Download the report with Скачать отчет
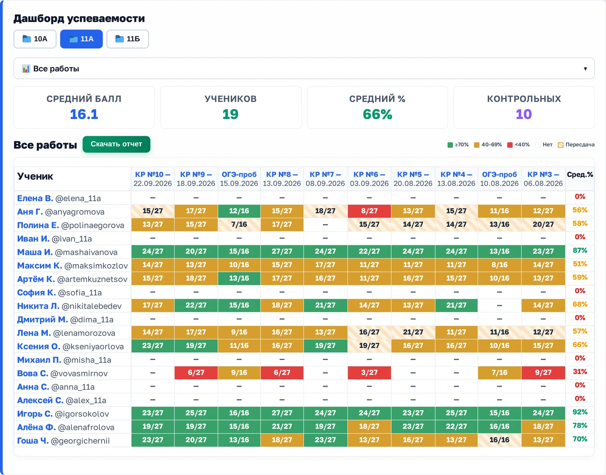The width and height of the screenshot is (606, 475). [116, 144]
